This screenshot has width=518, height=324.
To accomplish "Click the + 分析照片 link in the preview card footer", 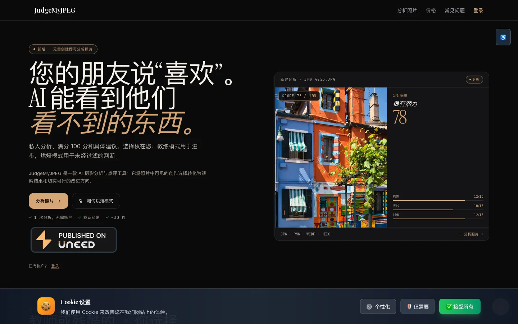I will 472,234.
